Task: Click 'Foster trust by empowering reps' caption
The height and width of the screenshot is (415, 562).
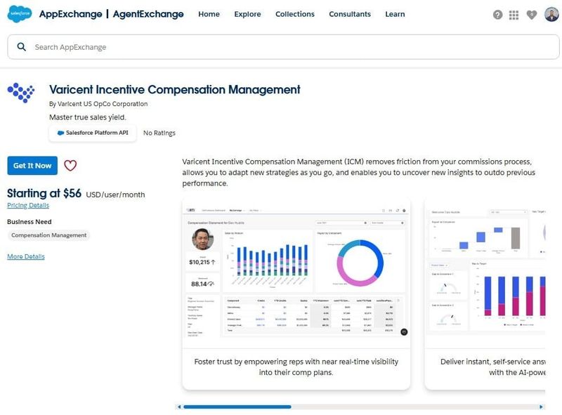Action: pos(296,367)
